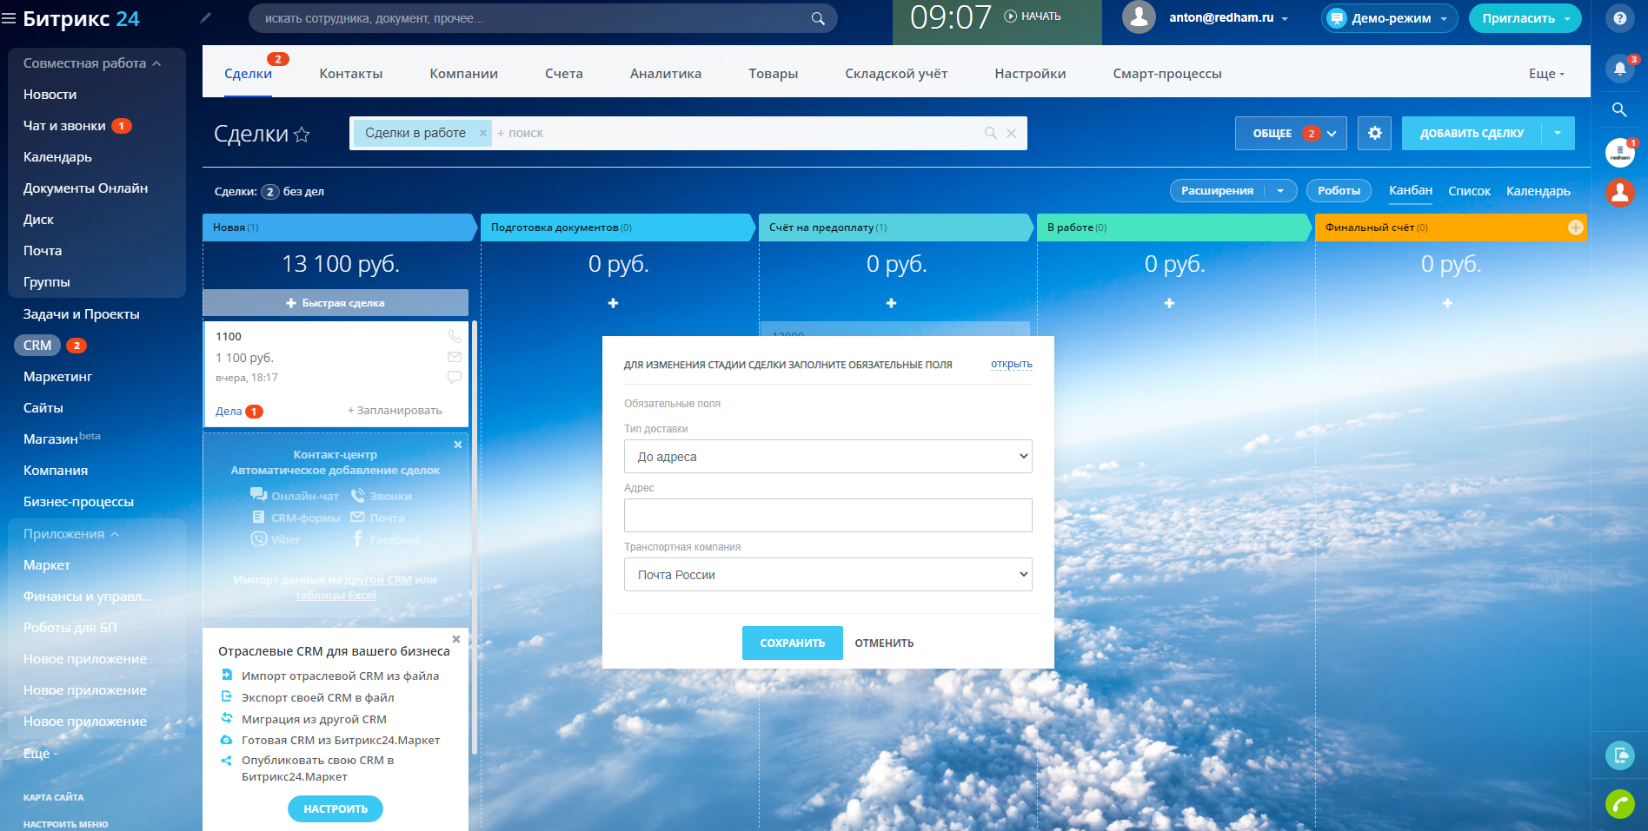
Task: Switch to Список view
Action: pyautogui.click(x=1469, y=191)
